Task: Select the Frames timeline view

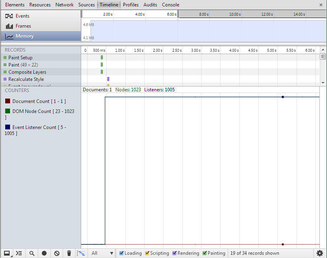Action: [x=41, y=26]
